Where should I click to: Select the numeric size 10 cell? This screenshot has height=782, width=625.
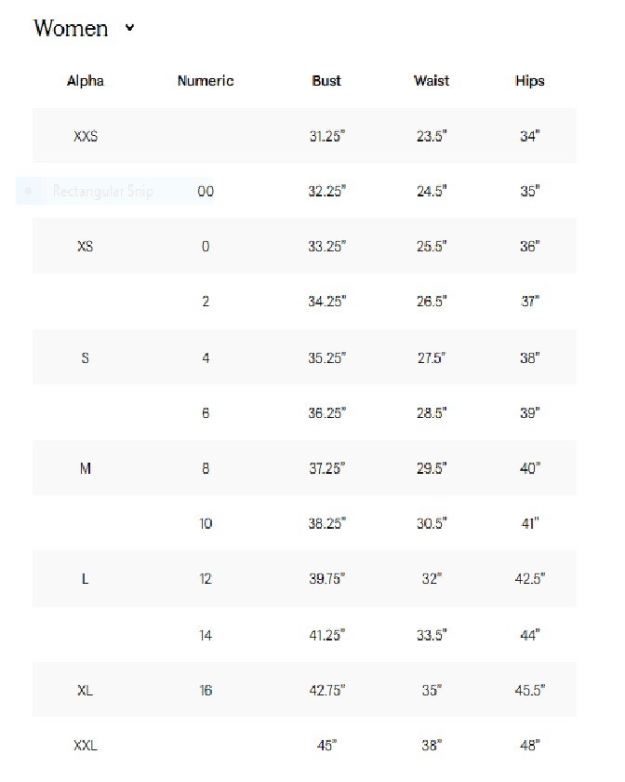(x=206, y=523)
